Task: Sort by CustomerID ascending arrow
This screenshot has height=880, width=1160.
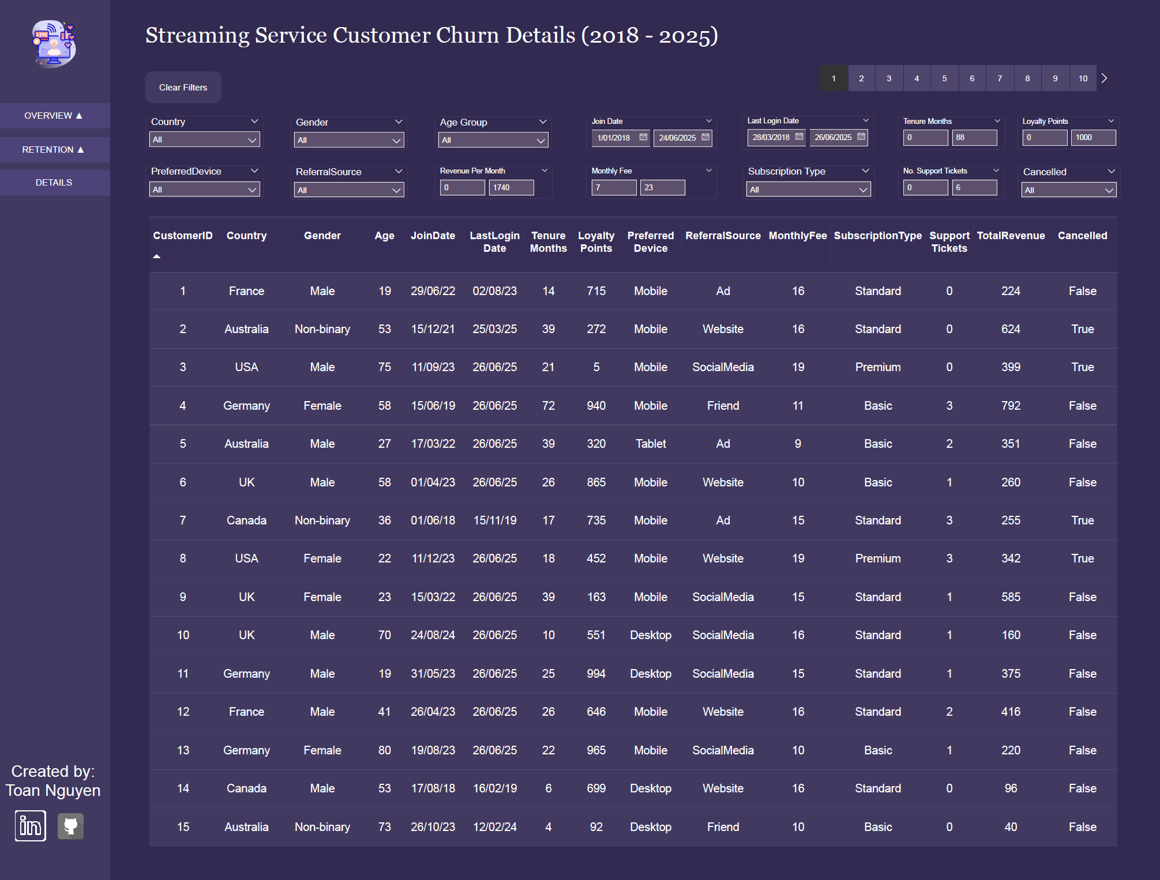Action: coord(156,256)
